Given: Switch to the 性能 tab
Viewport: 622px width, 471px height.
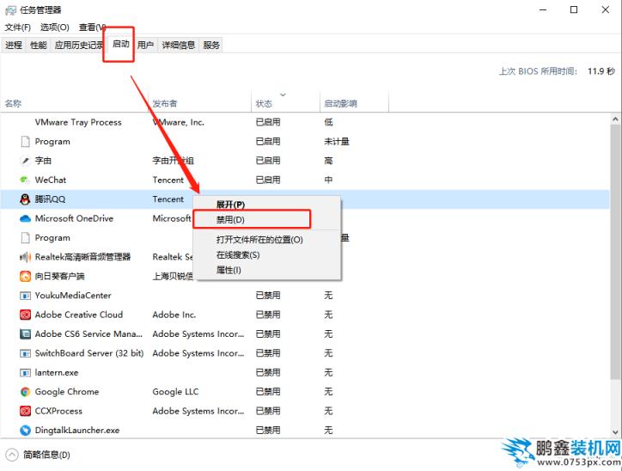Looking at the screenshot, I should [38, 45].
